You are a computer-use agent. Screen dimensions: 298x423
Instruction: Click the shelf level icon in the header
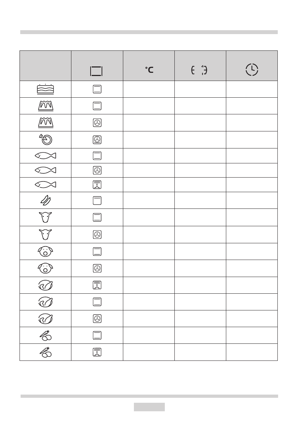pos(199,70)
